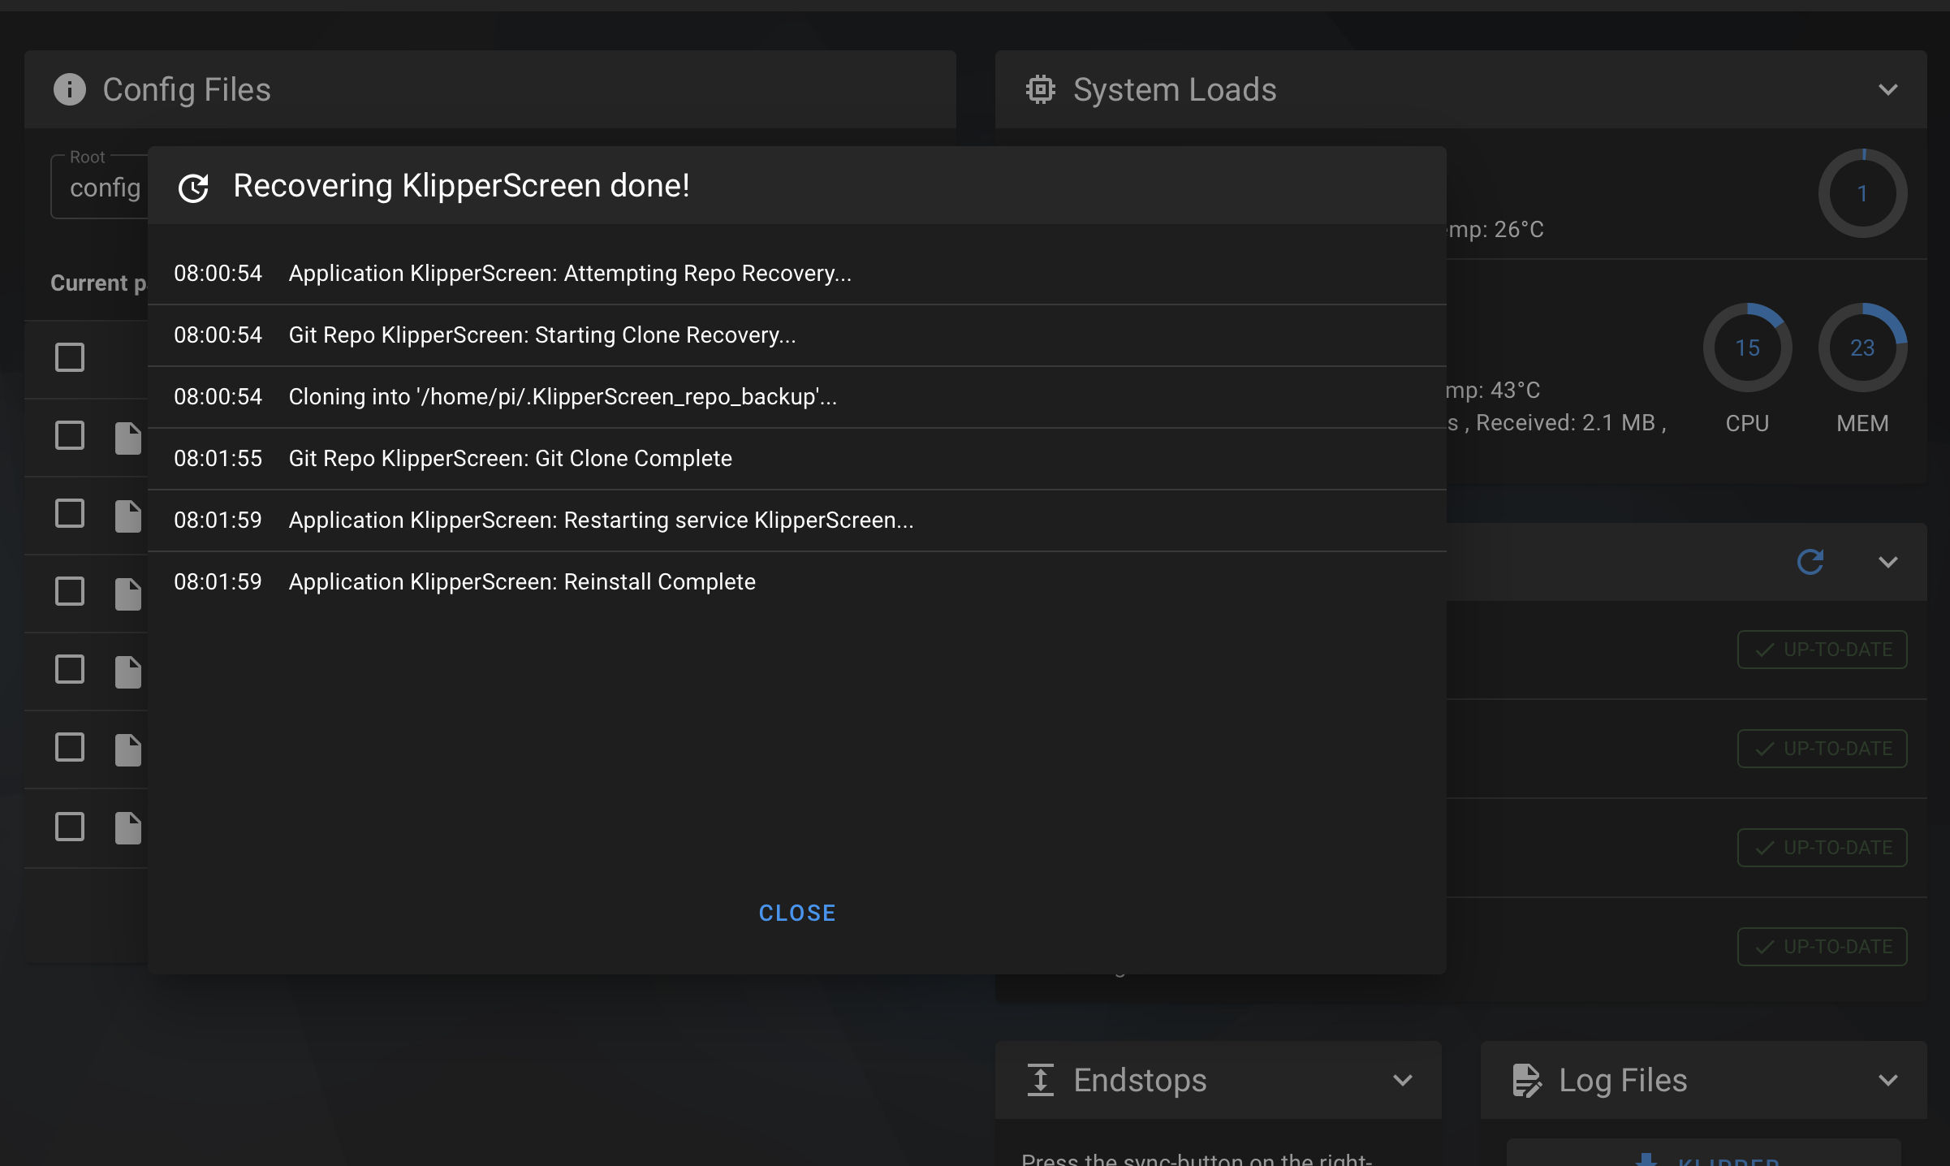This screenshot has height=1166, width=1950.
Task: Click the file icon in second config row
Action: click(x=128, y=438)
